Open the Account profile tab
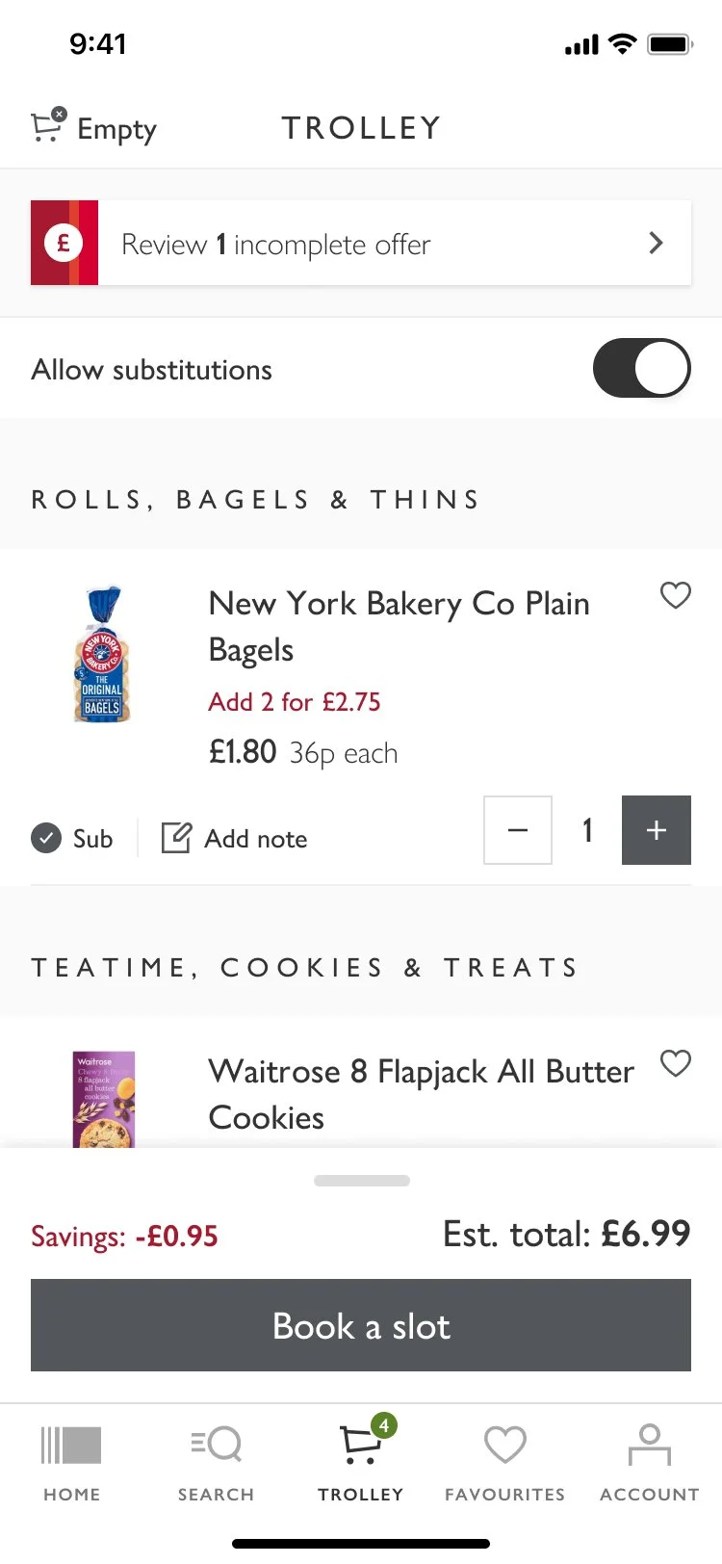The width and height of the screenshot is (722, 1564). point(649,1462)
